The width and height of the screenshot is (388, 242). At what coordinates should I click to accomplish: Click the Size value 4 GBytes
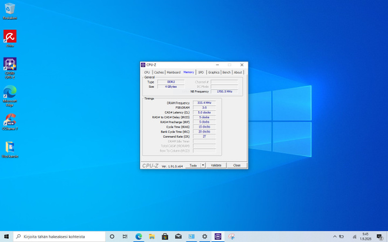point(170,87)
